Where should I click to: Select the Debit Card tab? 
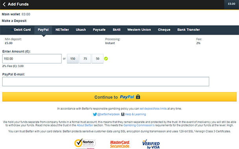pos(22,30)
